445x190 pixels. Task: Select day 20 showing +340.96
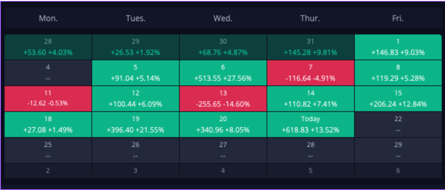(x=223, y=124)
